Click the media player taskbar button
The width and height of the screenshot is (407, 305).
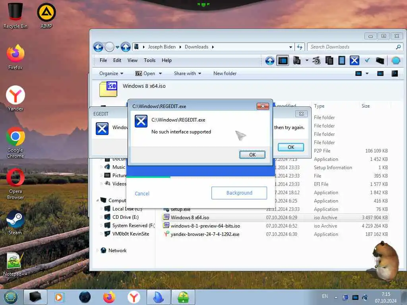click(x=60, y=297)
